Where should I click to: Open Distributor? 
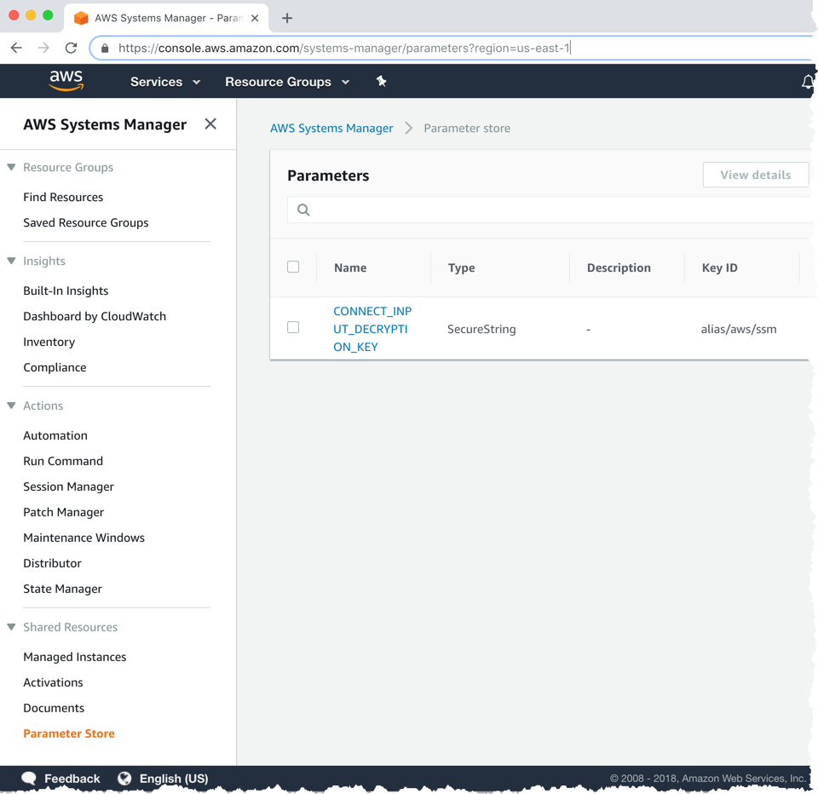coord(52,563)
